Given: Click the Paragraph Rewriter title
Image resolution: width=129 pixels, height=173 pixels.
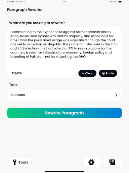Looking at the screenshot, I should click(x=25, y=10).
